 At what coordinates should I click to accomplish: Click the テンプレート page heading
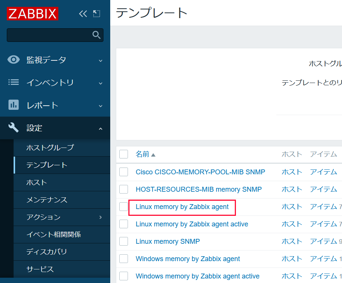pos(152,13)
